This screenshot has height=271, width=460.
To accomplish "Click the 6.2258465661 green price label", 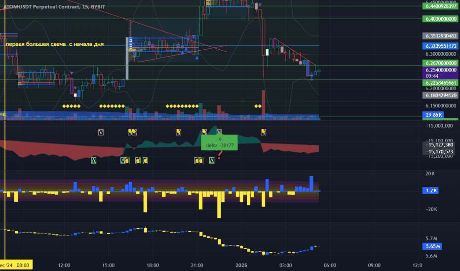I will coord(440,83).
